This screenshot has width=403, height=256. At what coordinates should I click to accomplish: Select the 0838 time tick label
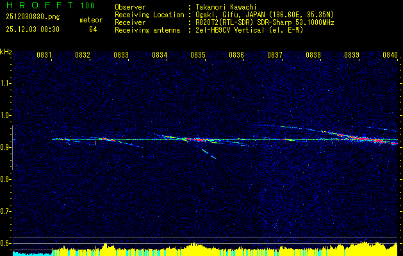point(313,54)
